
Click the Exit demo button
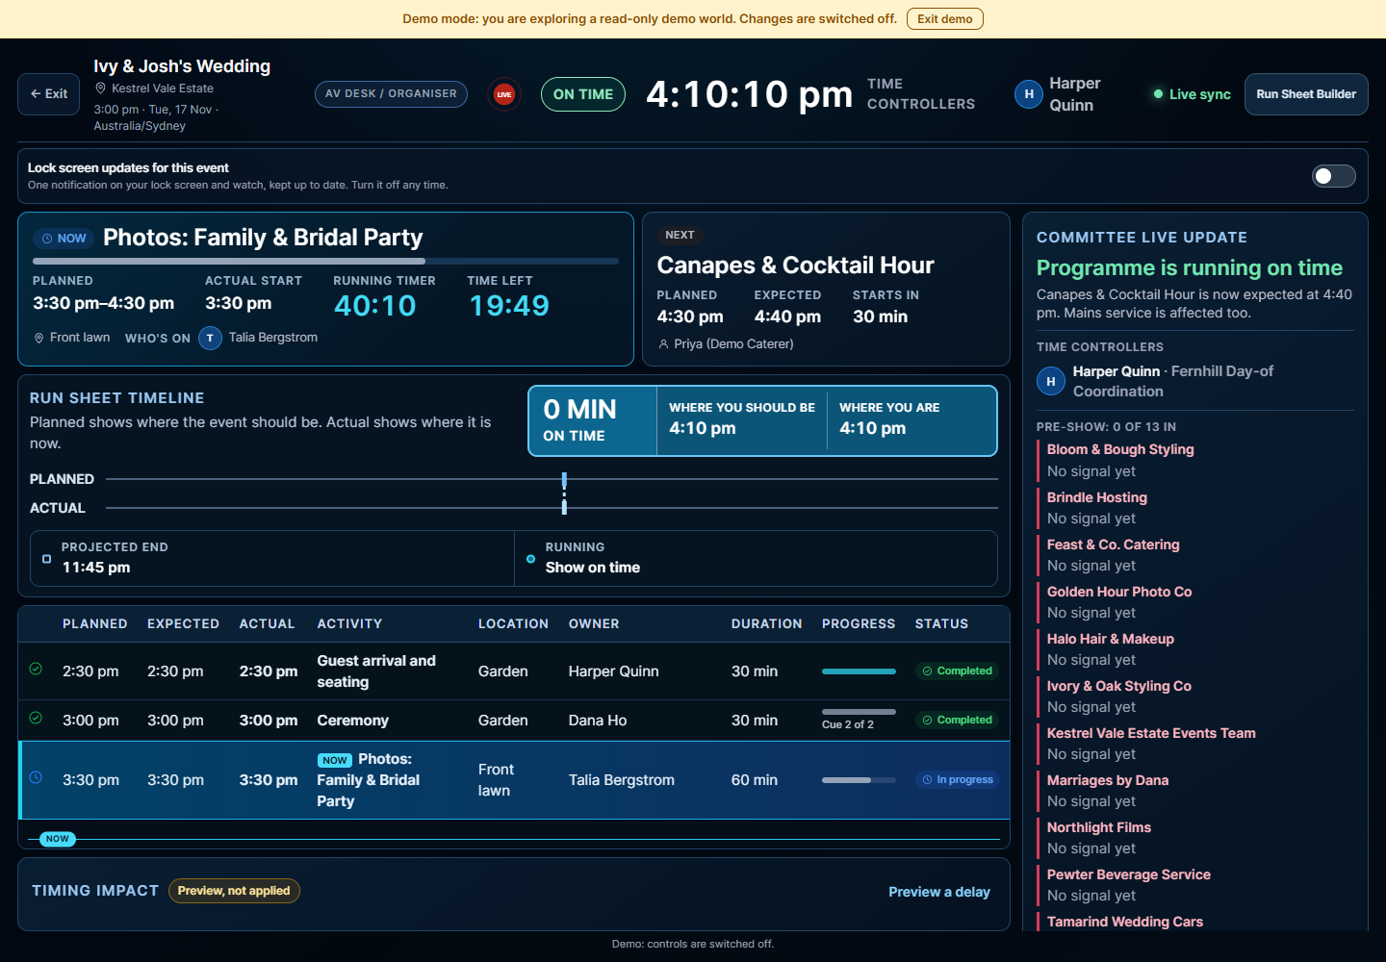coord(945,18)
